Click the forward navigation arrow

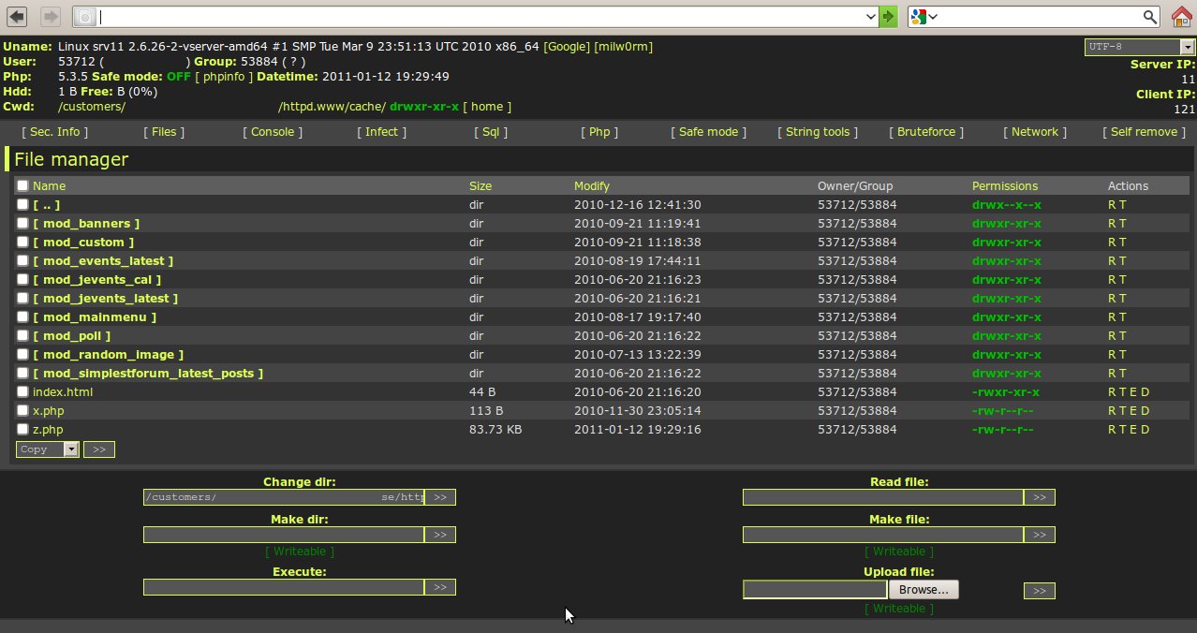49,16
